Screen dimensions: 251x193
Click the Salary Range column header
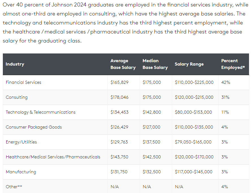[189, 64]
